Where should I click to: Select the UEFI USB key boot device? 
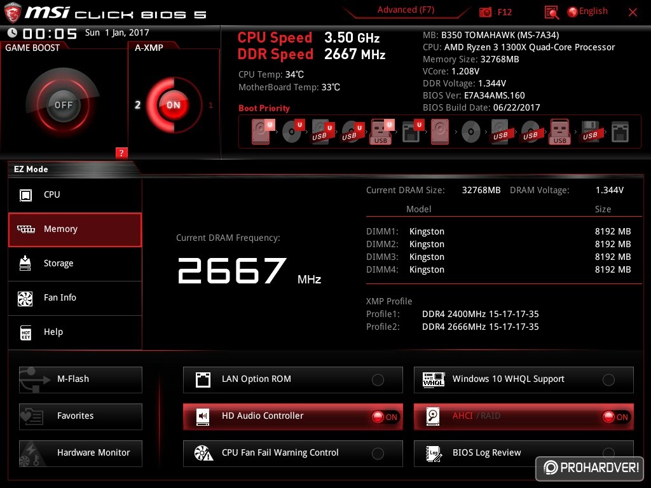381,132
